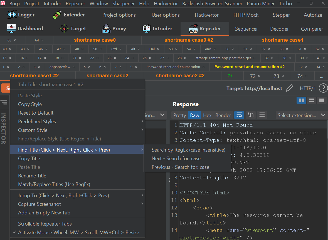Open response Select extension dropdown

(297, 115)
